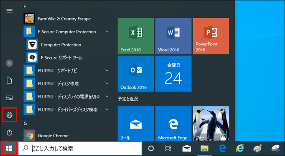This screenshot has width=285, height=156.
Task: Open the calendar tile showing 24
Action: (173, 74)
